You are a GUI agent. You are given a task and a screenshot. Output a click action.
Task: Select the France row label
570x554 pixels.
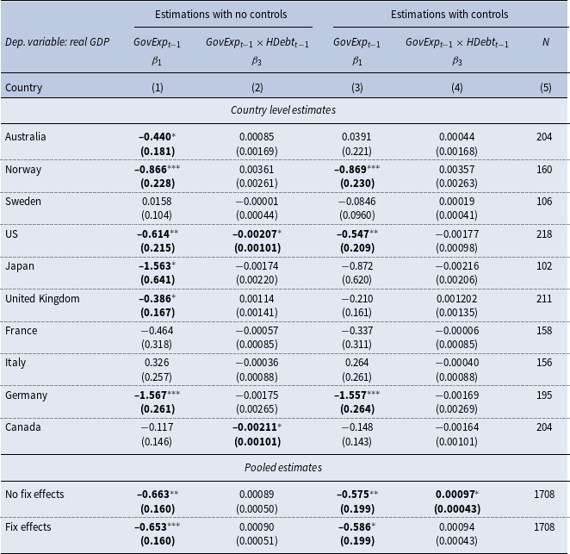pyautogui.click(x=22, y=330)
